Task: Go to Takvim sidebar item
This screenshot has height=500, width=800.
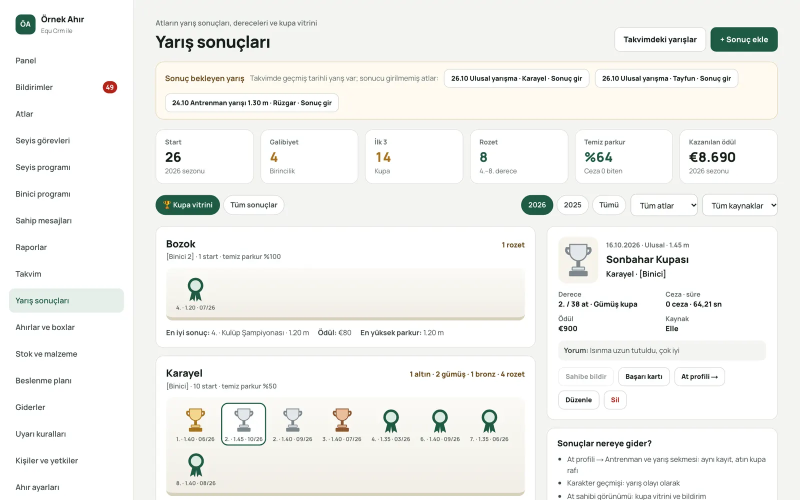Action: pos(66,274)
